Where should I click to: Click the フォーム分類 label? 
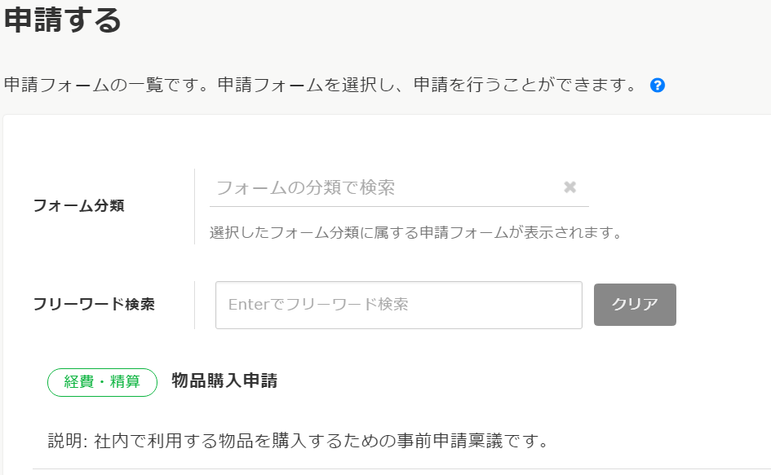pyautogui.click(x=78, y=206)
